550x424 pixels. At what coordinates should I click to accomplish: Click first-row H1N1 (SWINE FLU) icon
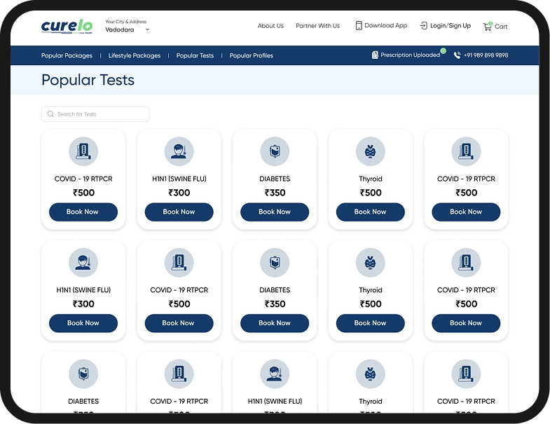click(179, 151)
